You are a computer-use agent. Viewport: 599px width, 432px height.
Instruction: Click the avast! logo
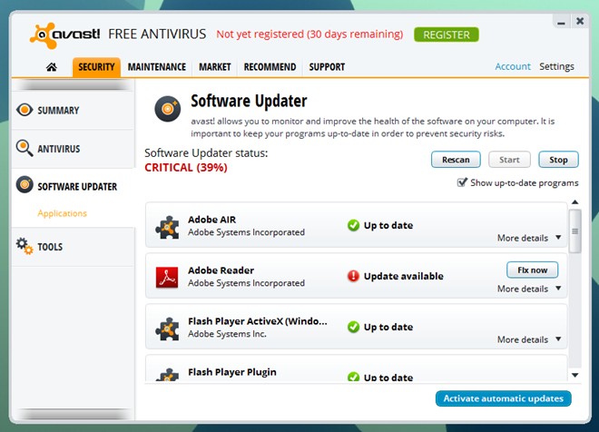[65, 36]
